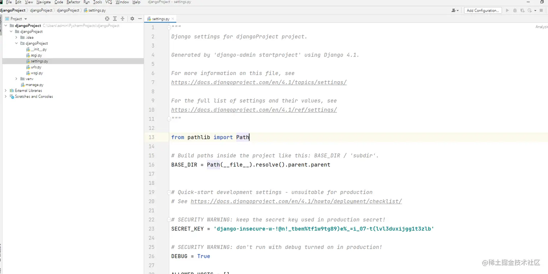
Task: Select the venv folder row
Action: [x=73, y=79]
